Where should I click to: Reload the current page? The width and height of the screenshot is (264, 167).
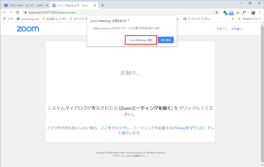(x=17, y=12)
